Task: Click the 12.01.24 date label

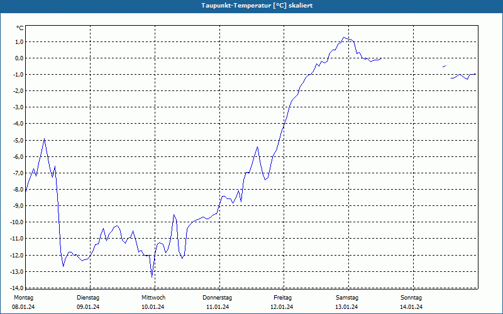Action: (x=282, y=307)
